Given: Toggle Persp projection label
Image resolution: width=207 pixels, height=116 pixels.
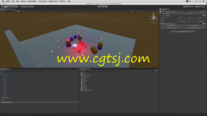Looking at the screenshot, I should coord(153,23).
